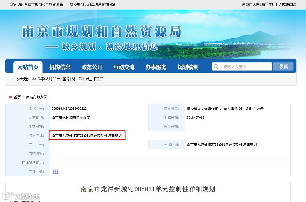Click the red breadcrumb marker icon

10,97
